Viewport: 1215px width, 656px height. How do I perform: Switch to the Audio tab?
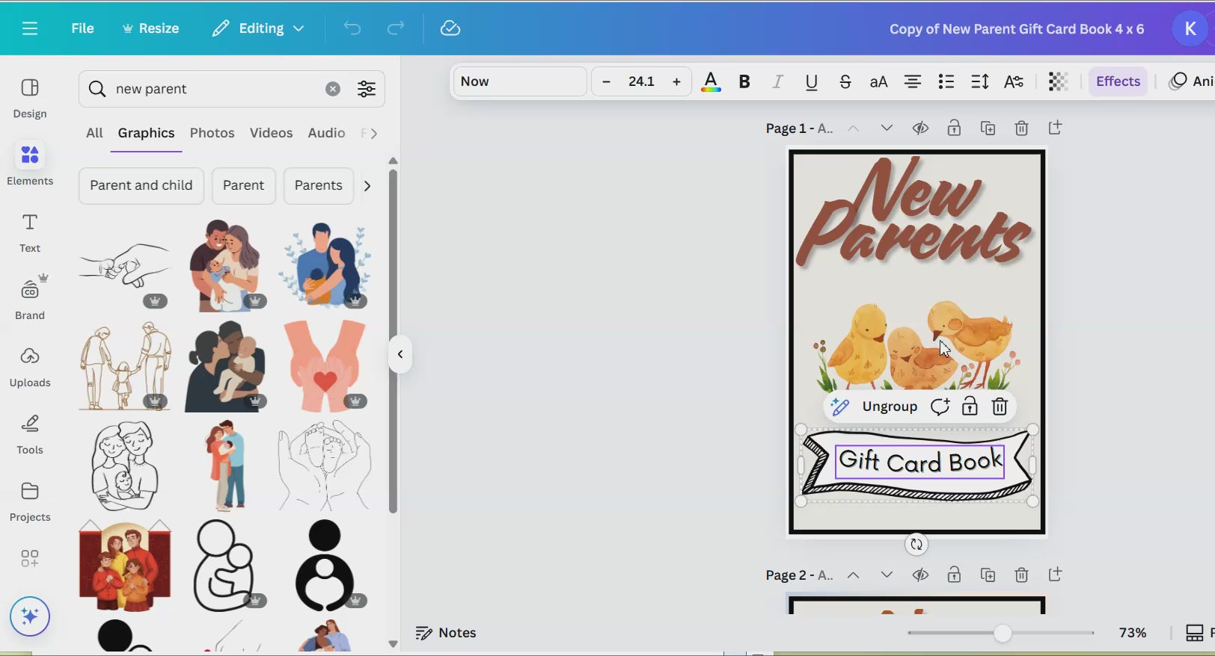click(x=326, y=133)
